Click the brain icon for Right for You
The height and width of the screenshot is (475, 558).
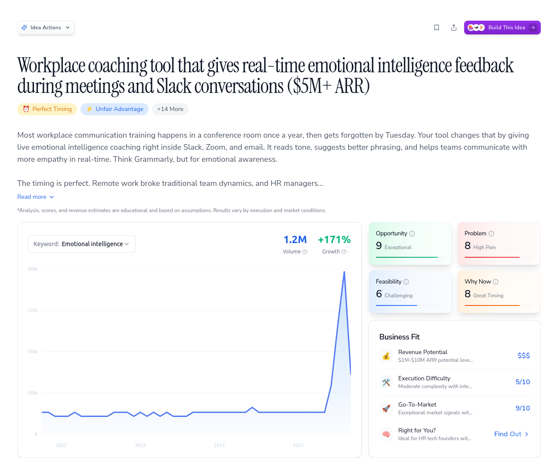386,434
